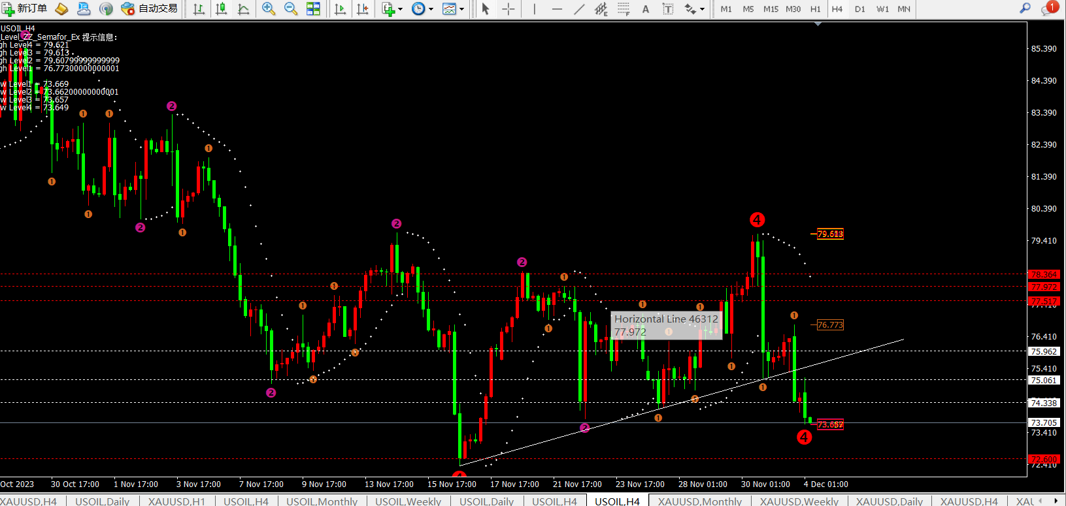The image size is (1066, 506).
Task: Open the chart templates dropdown arrow
Action: pyautogui.click(x=461, y=9)
